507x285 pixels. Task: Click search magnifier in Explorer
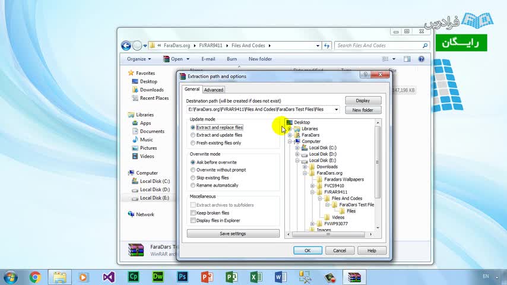[x=425, y=46]
